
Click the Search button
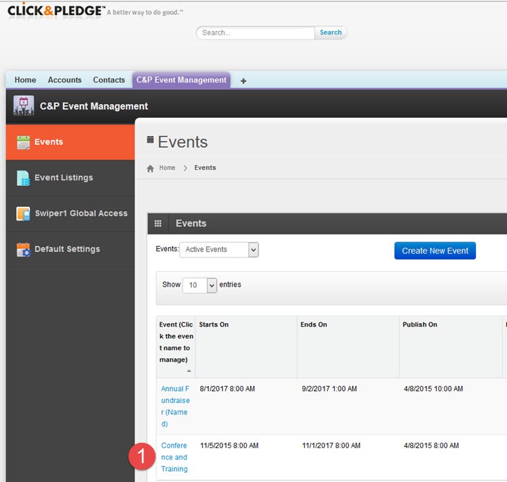coord(331,32)
